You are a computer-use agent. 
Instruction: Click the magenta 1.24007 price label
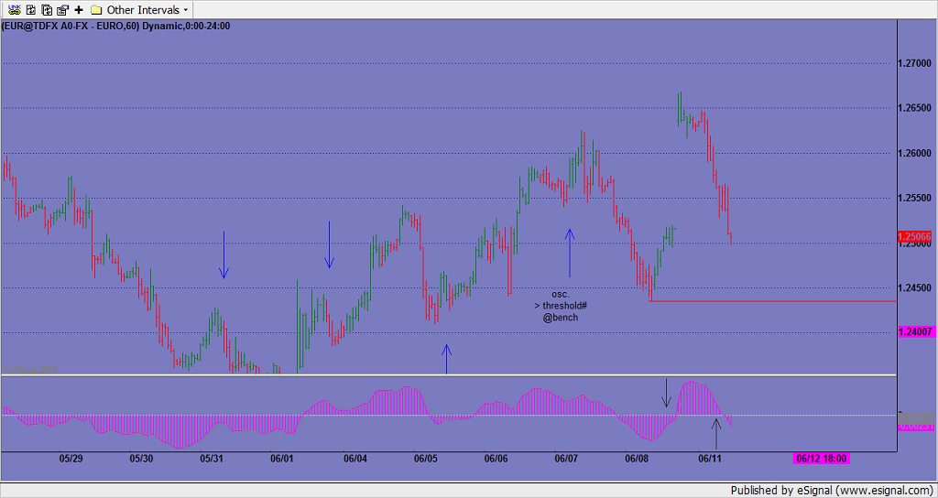(915, 332)
